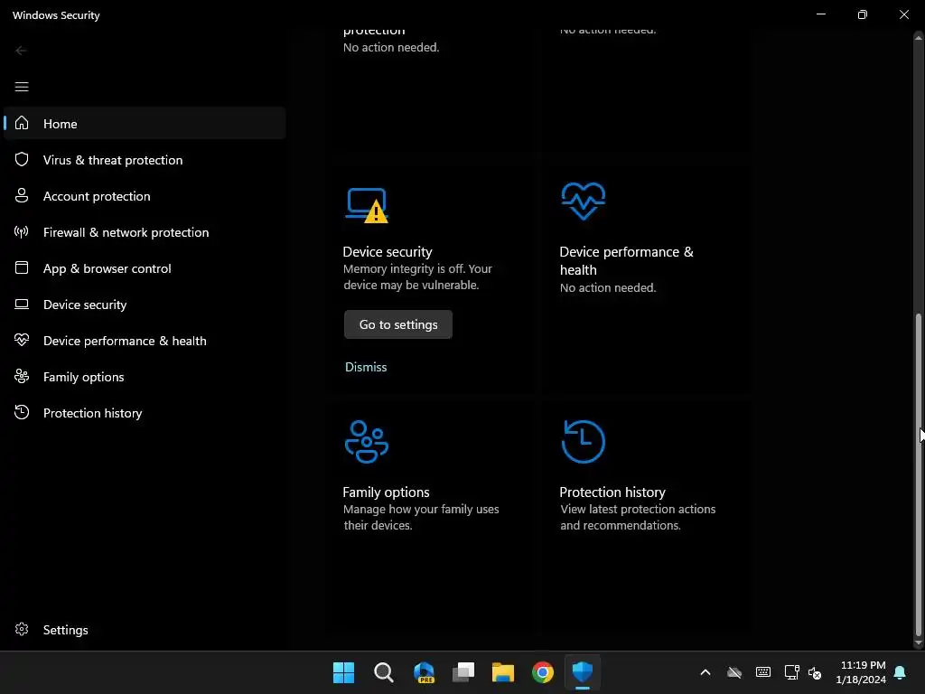Open the notifications bell icon

point(900,672)
